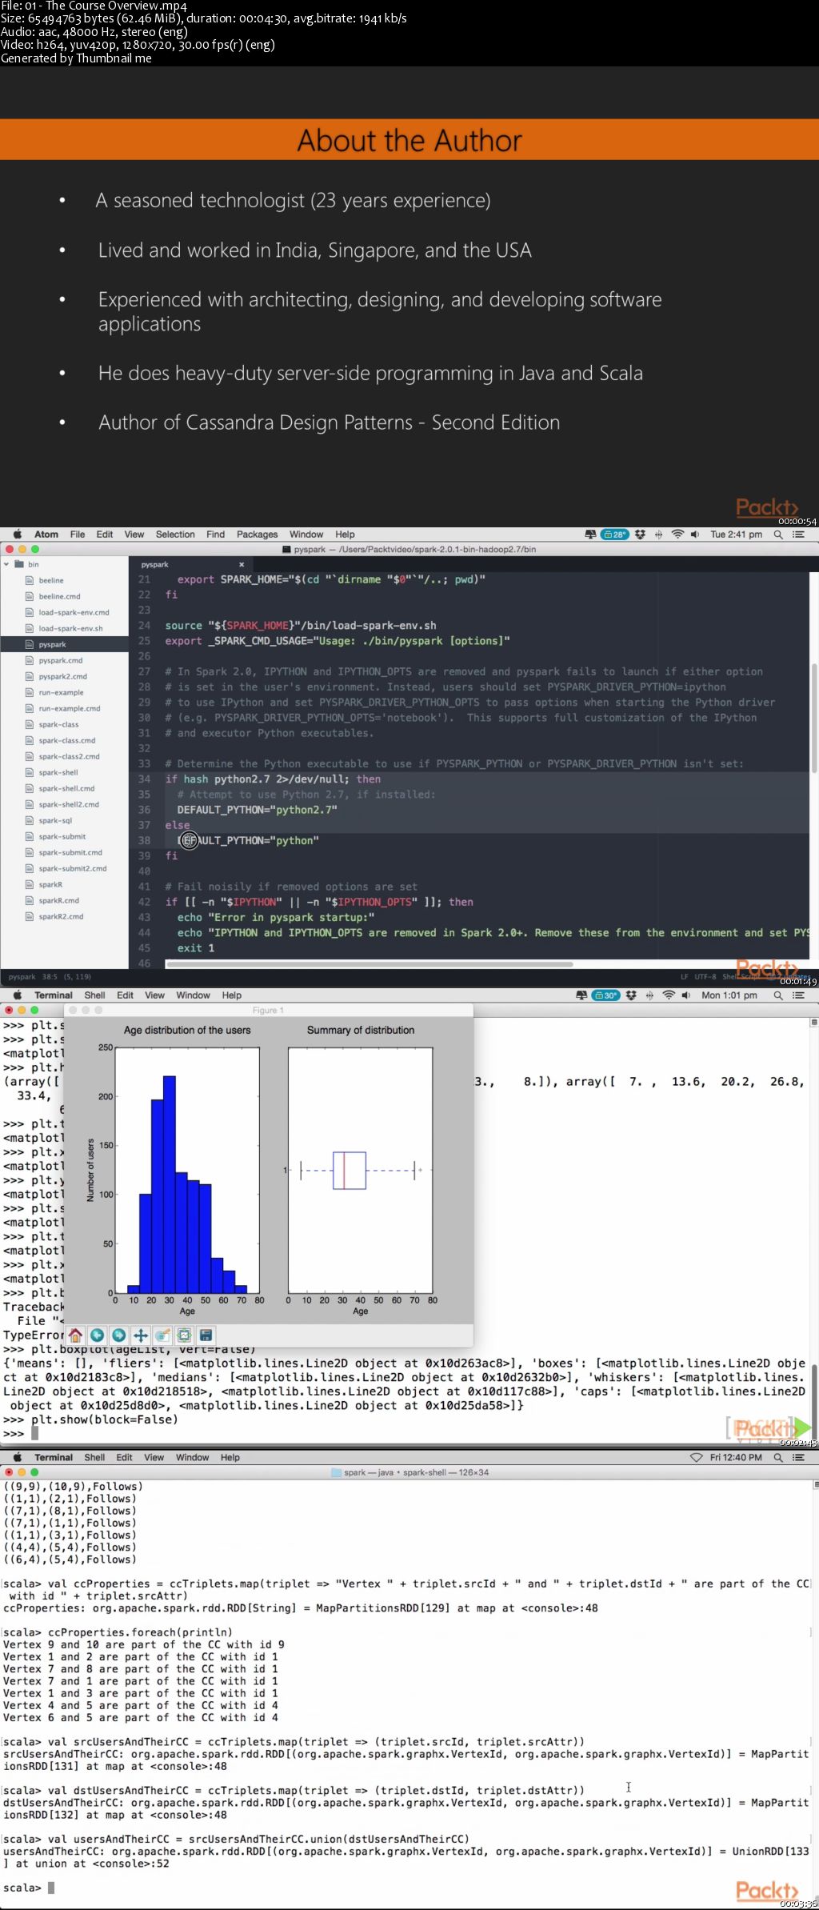
Task: Open spark-submit file in Atom tree
Action: point(64,836)
